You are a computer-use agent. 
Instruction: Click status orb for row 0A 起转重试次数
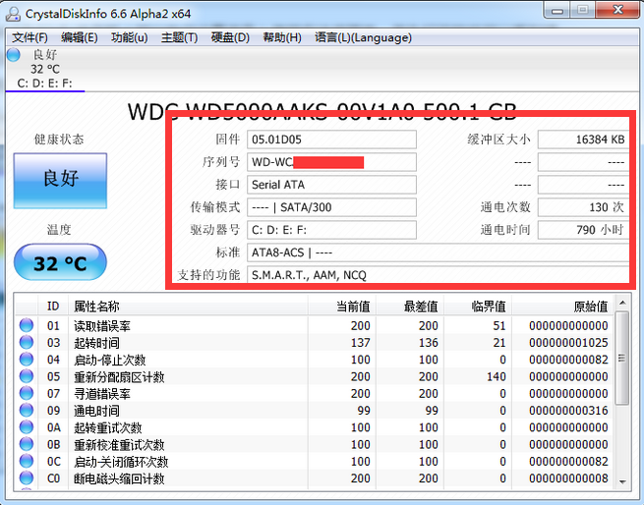(x=27, y=427)
